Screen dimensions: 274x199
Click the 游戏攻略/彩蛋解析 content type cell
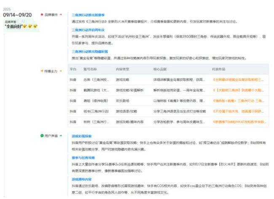coord(130,90)
